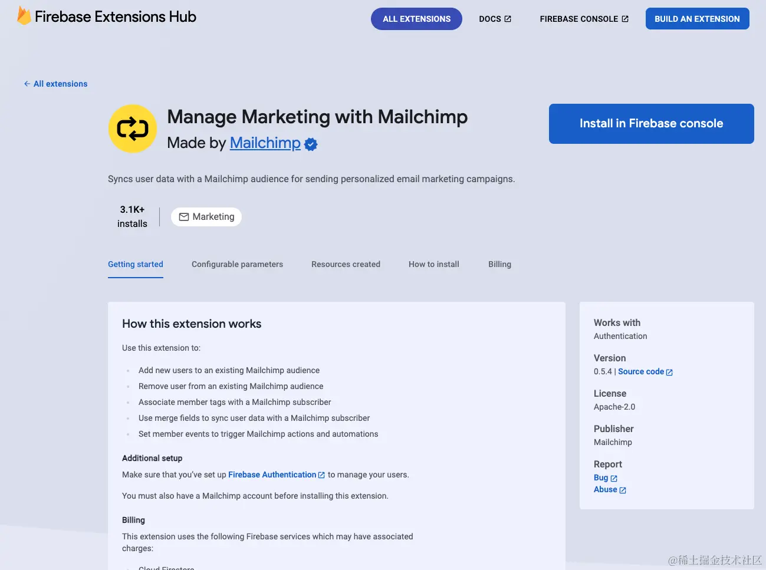Click the Additional setup subheading
The height and width of the screenshot is (570, 766).
click(152, 458)
